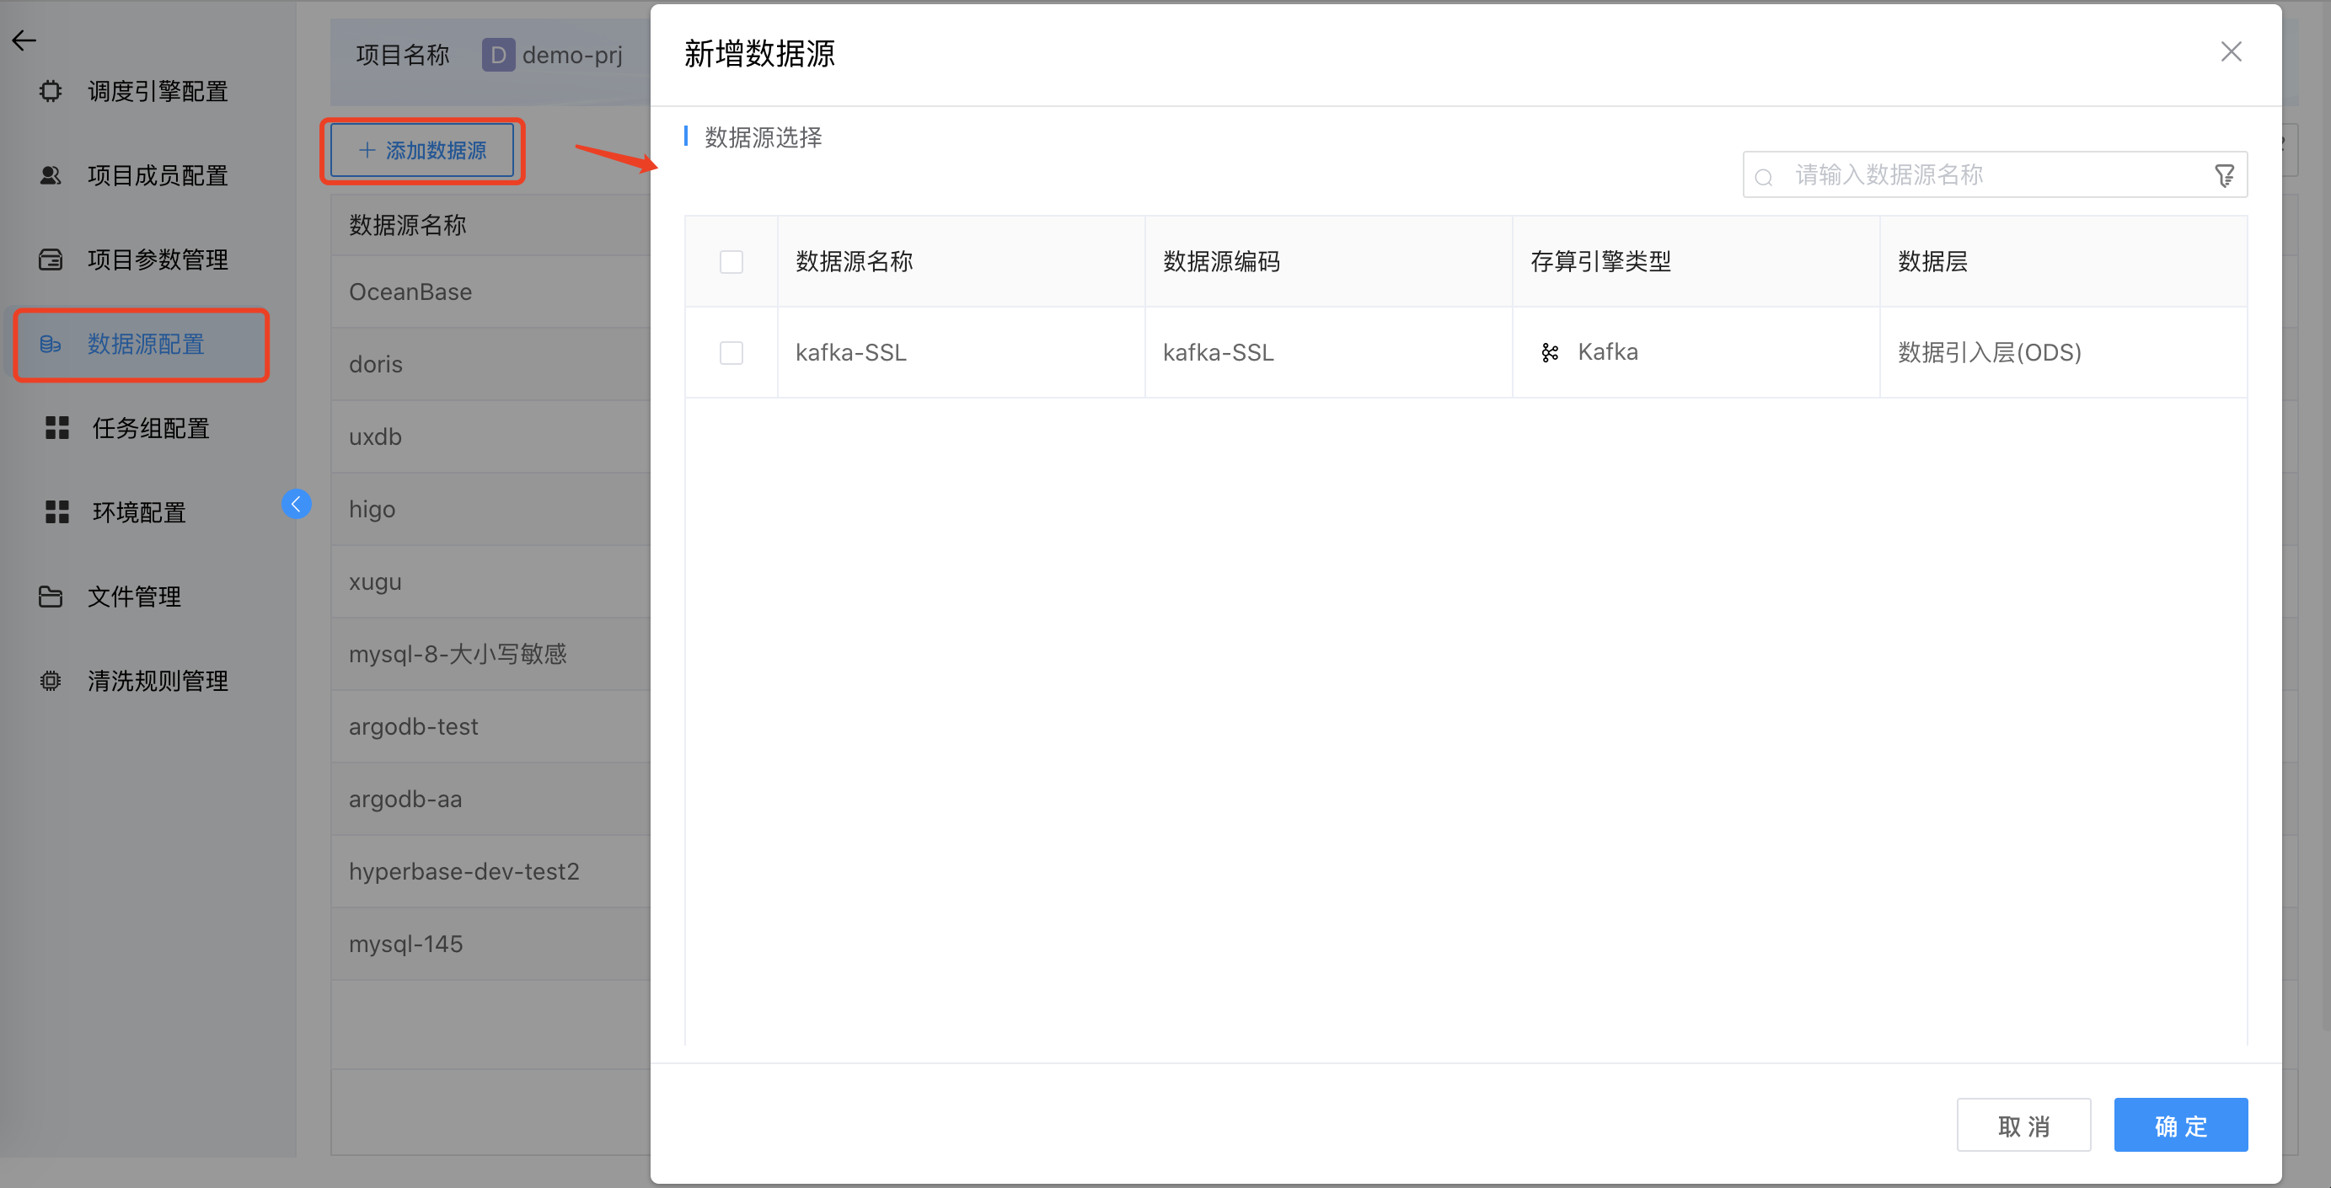Viewport: 2331px width, 1188px height.
Task: Select the OceanBase data source entry
Action: (x=410, y=292)
